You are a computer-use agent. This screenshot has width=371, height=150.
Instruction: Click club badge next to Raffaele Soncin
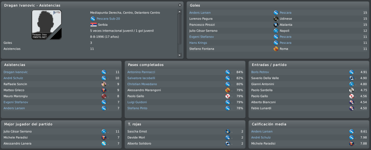click(104, 84)
